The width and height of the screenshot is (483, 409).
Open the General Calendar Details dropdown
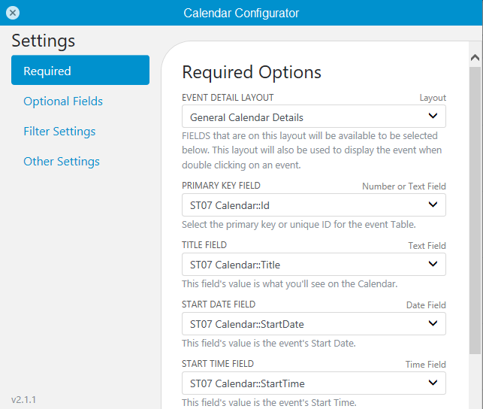[x=313, y=117]
